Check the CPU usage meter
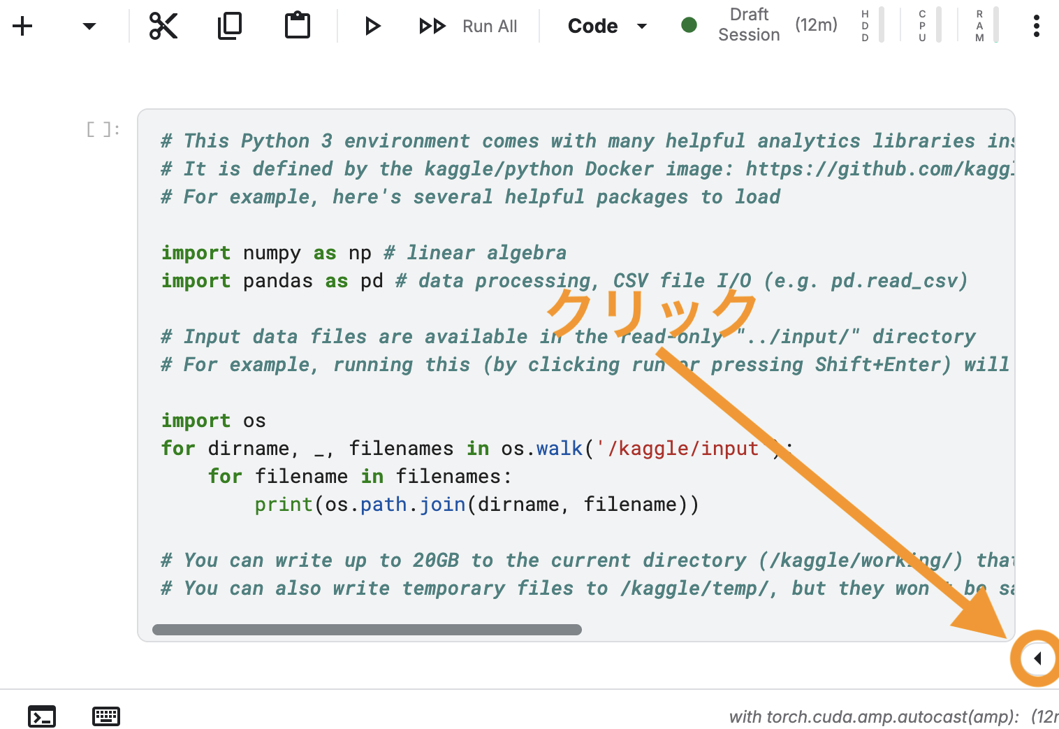 click(930, 25)
